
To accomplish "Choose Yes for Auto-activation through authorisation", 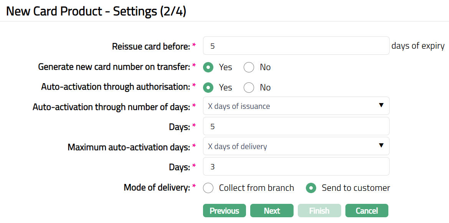I will 208,88.
